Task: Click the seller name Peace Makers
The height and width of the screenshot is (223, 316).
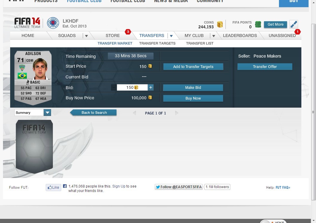Action: tap(267, 56)
